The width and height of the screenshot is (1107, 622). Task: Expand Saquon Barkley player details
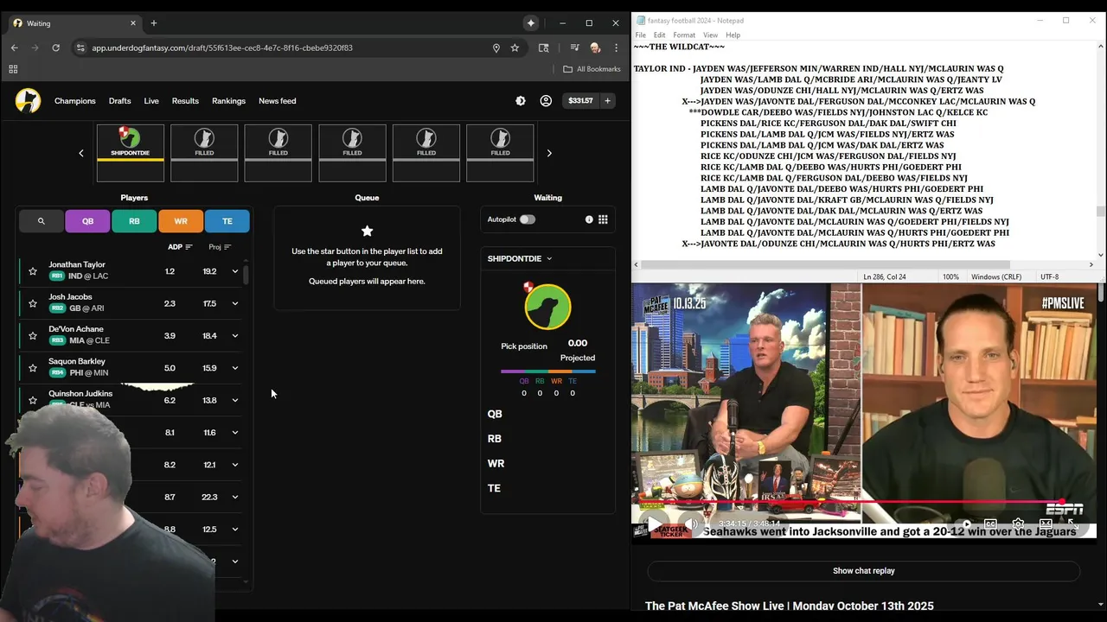tap(234, 368)
